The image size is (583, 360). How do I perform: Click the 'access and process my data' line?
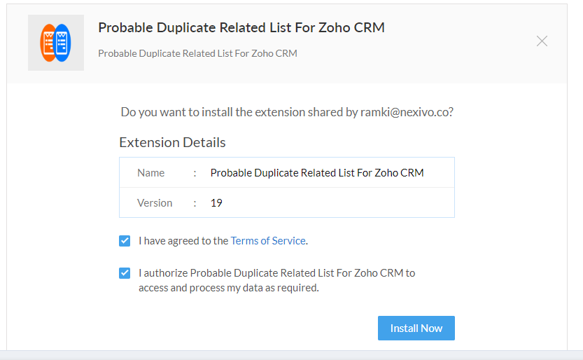point(229,288)
